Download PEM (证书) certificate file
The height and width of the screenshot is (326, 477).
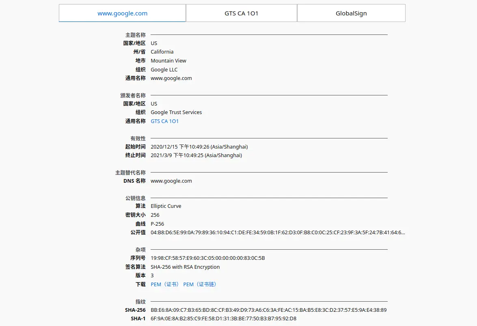pyautogui.click(x=164, y=284)
